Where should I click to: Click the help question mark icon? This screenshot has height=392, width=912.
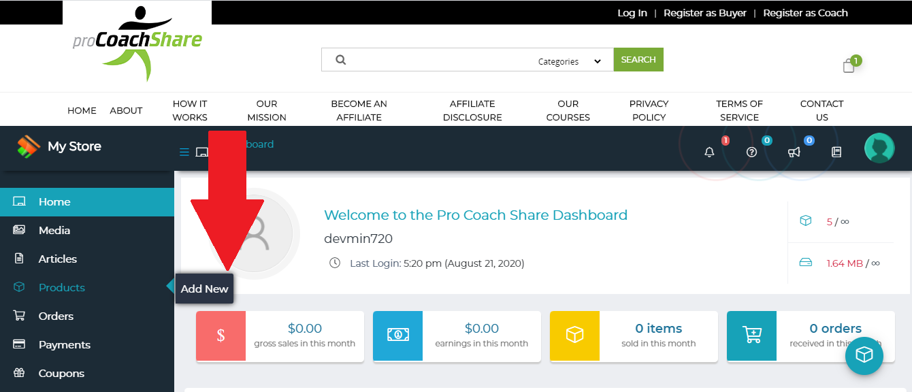[x=751, y=152]
